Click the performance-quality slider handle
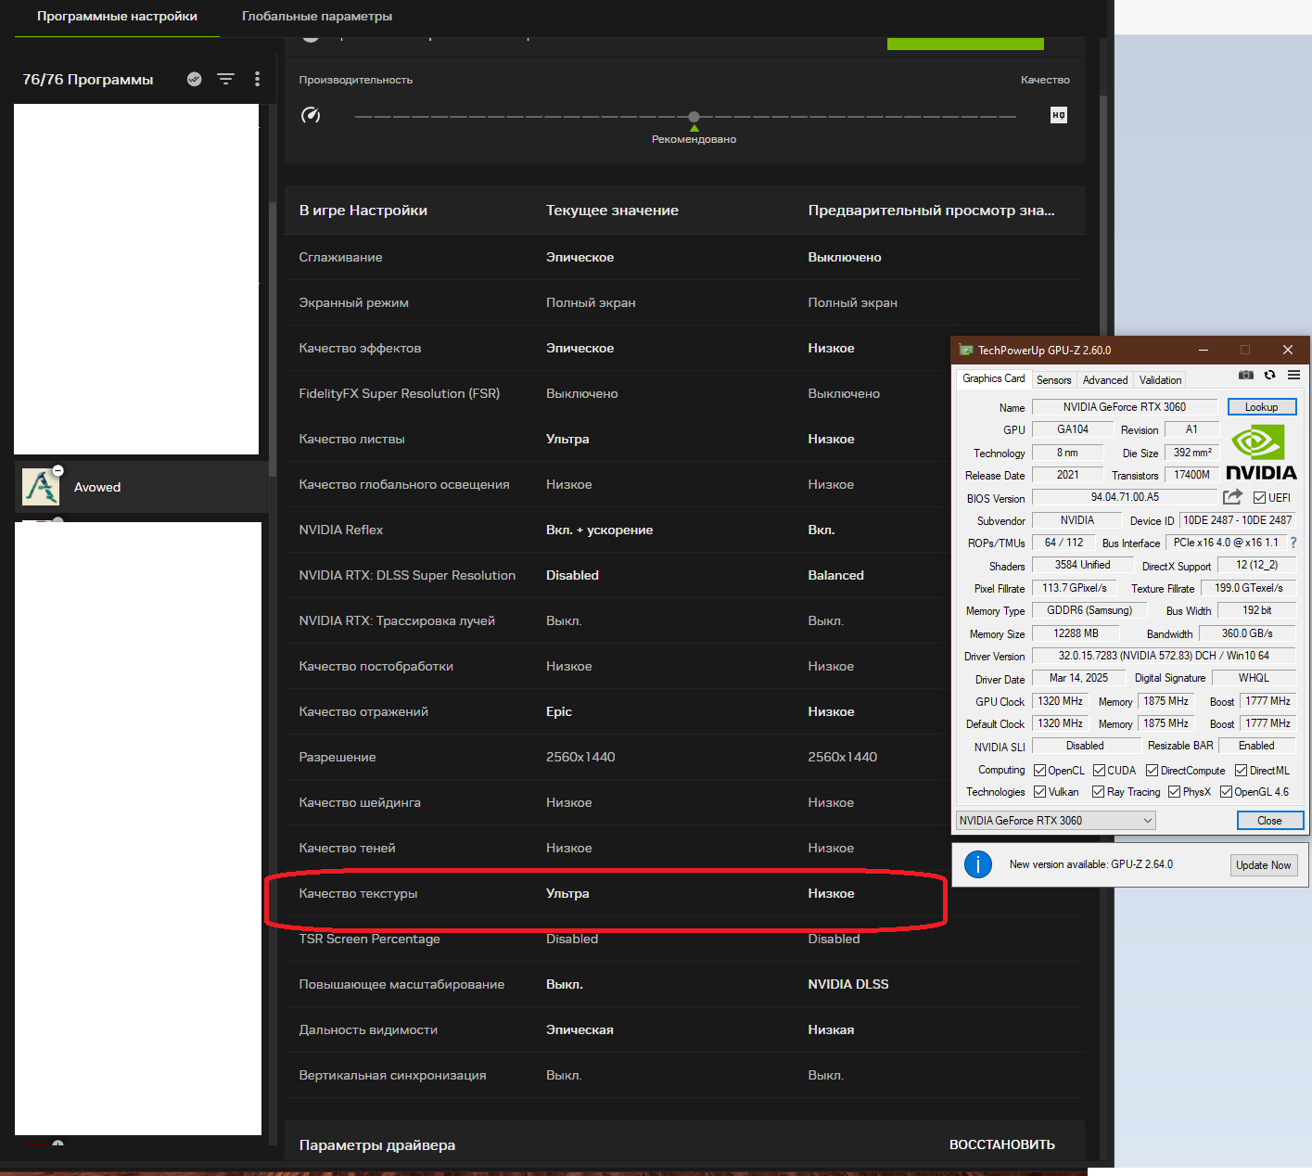The width and height of the screenshot is (1312, 1176). click(694, 118)
